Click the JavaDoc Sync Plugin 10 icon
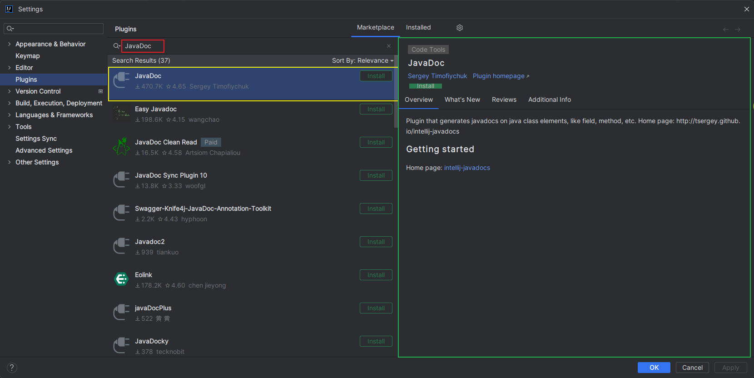The width and height of the screenshot is (754, 378). pos(121,180)
